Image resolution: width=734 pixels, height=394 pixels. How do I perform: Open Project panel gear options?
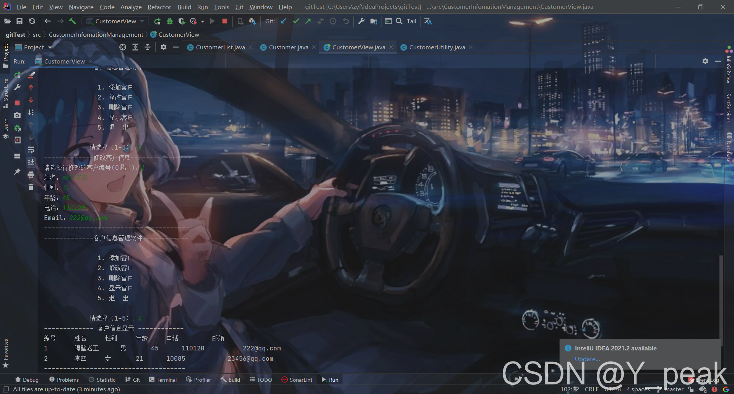click(x=164, y=47)
